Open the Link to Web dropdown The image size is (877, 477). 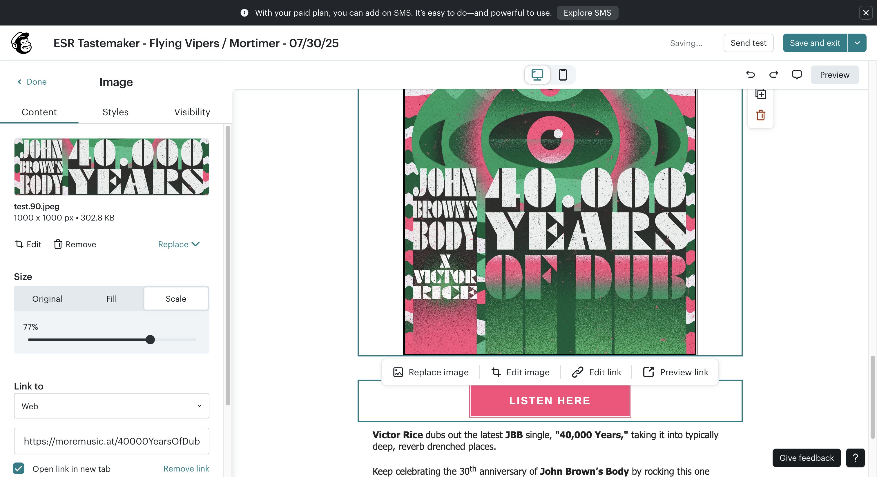[x=112, y=405]
